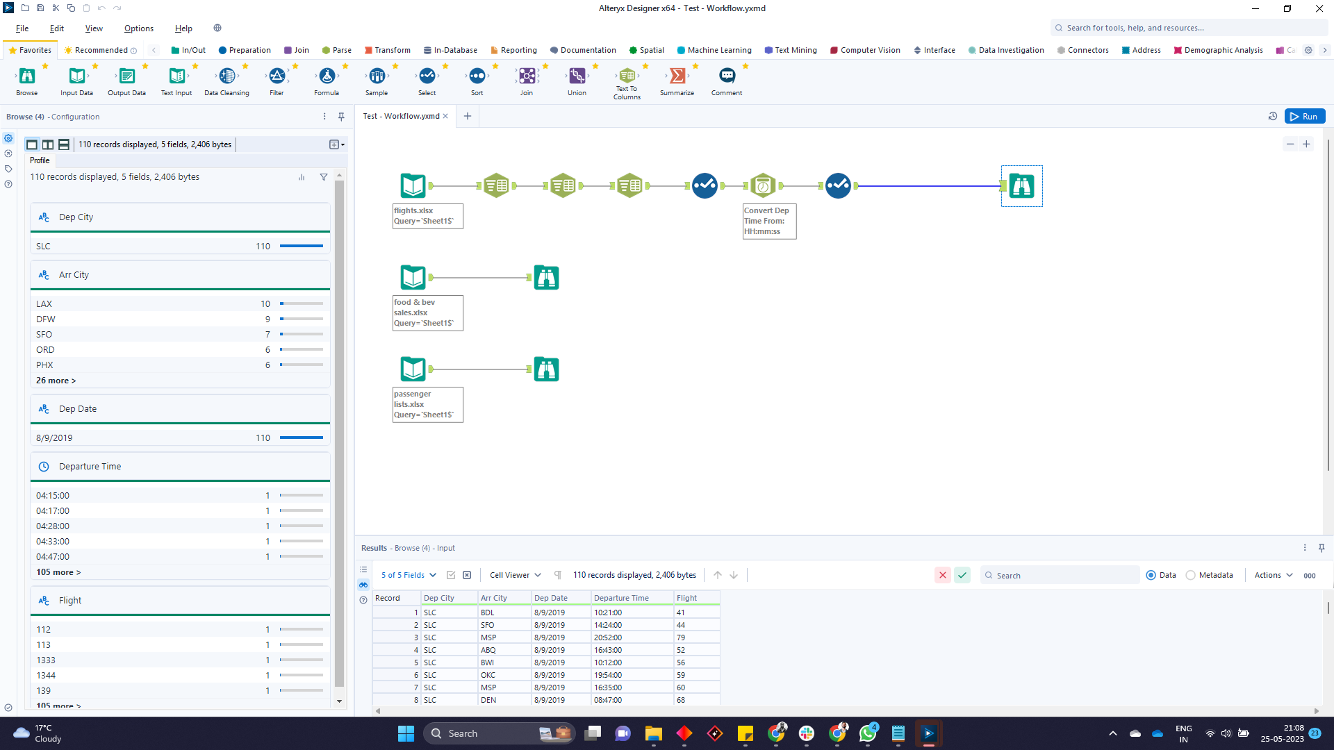Screen dimensions: 1334x750
Task: Select the Text To Columns tool
Action: coord(627,76)
